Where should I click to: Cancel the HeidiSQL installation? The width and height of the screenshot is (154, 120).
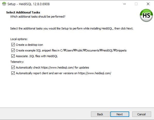[142, 114]
